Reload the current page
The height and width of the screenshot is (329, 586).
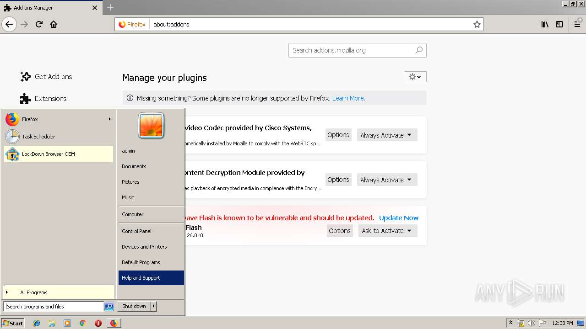39,24
